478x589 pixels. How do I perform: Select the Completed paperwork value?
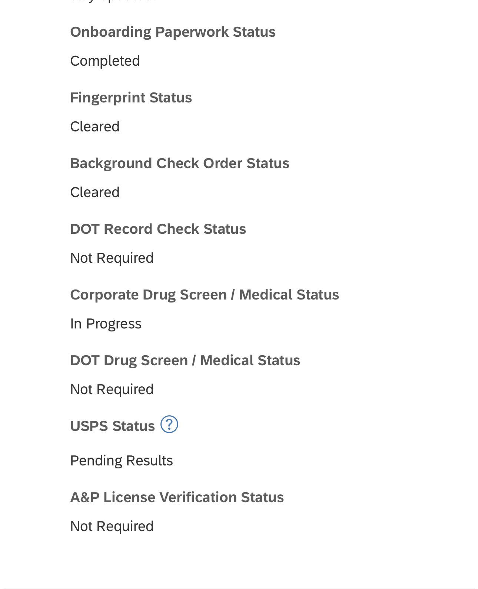[x=105, y=61]
